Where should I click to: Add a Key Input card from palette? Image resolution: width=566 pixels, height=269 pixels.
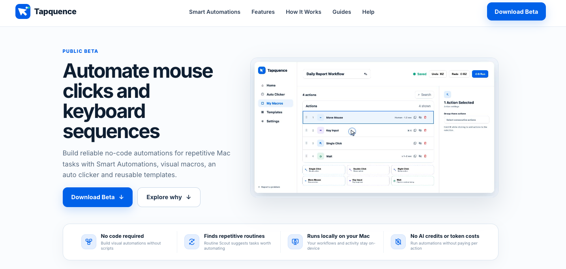coord(368,181)
